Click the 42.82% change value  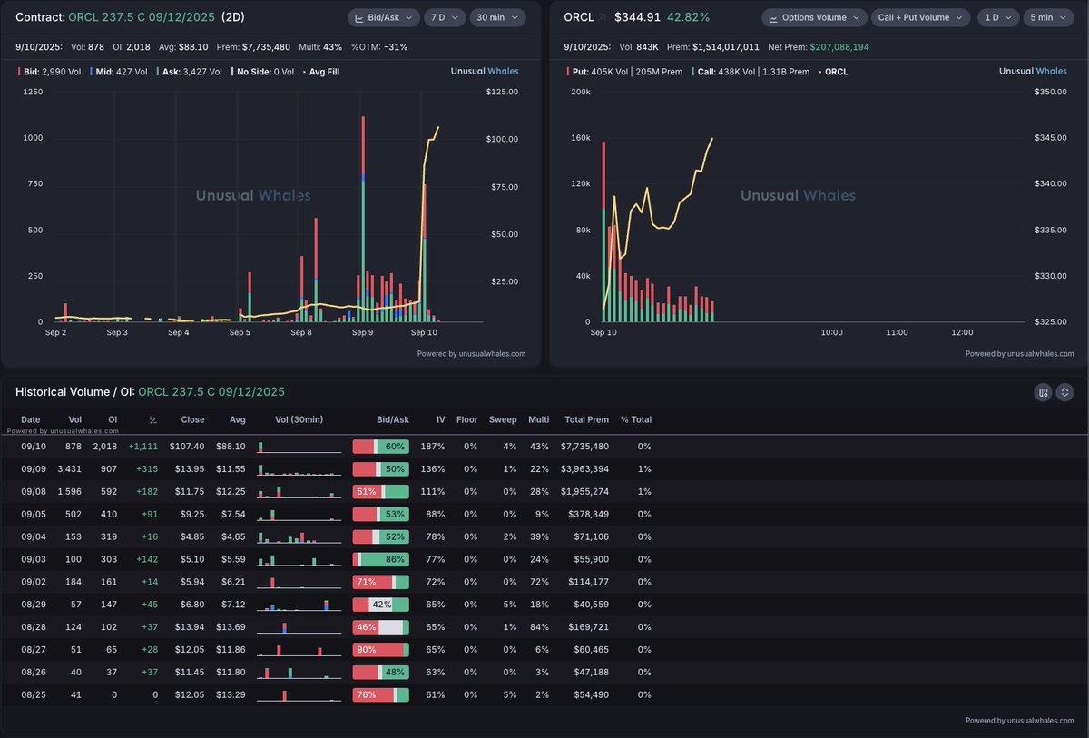tap(688, 17)
